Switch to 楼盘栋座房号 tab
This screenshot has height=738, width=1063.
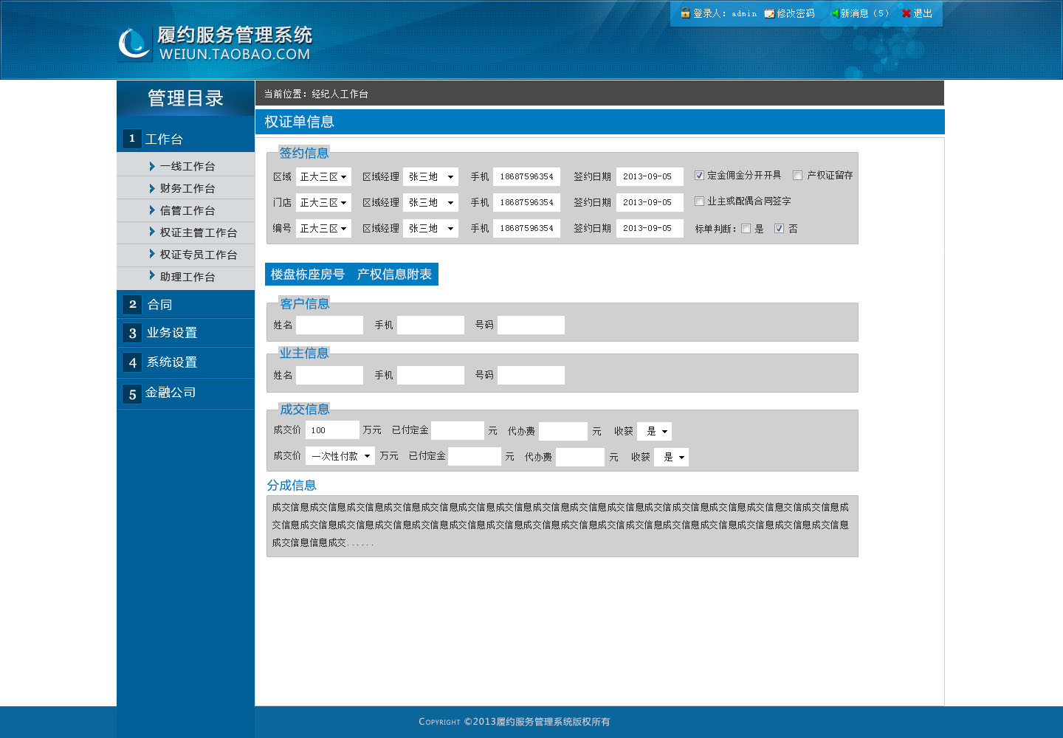click(x=308, y=275)
